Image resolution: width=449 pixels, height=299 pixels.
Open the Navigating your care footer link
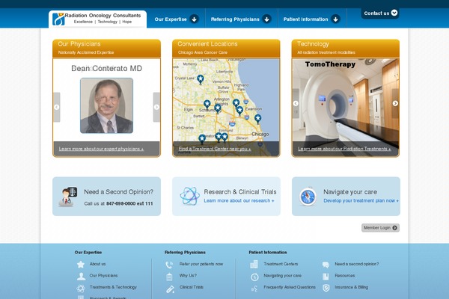(282, 276)
